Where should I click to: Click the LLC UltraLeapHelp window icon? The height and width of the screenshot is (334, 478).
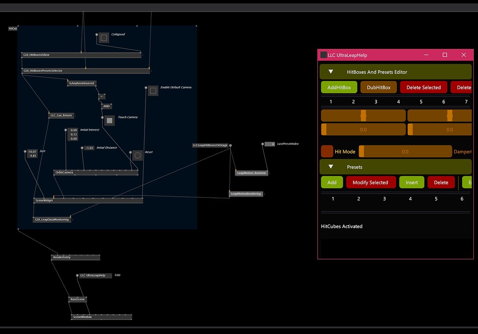[323, 55]
